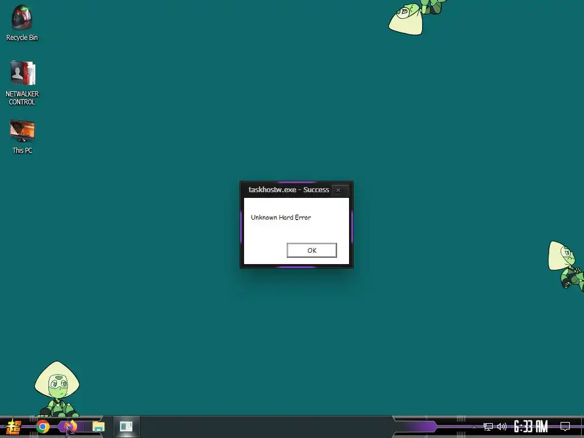Launch Google Chrome from the taskbar
Image resolution: width=584 pixels, height=438 pixels.
click(42, 427)
